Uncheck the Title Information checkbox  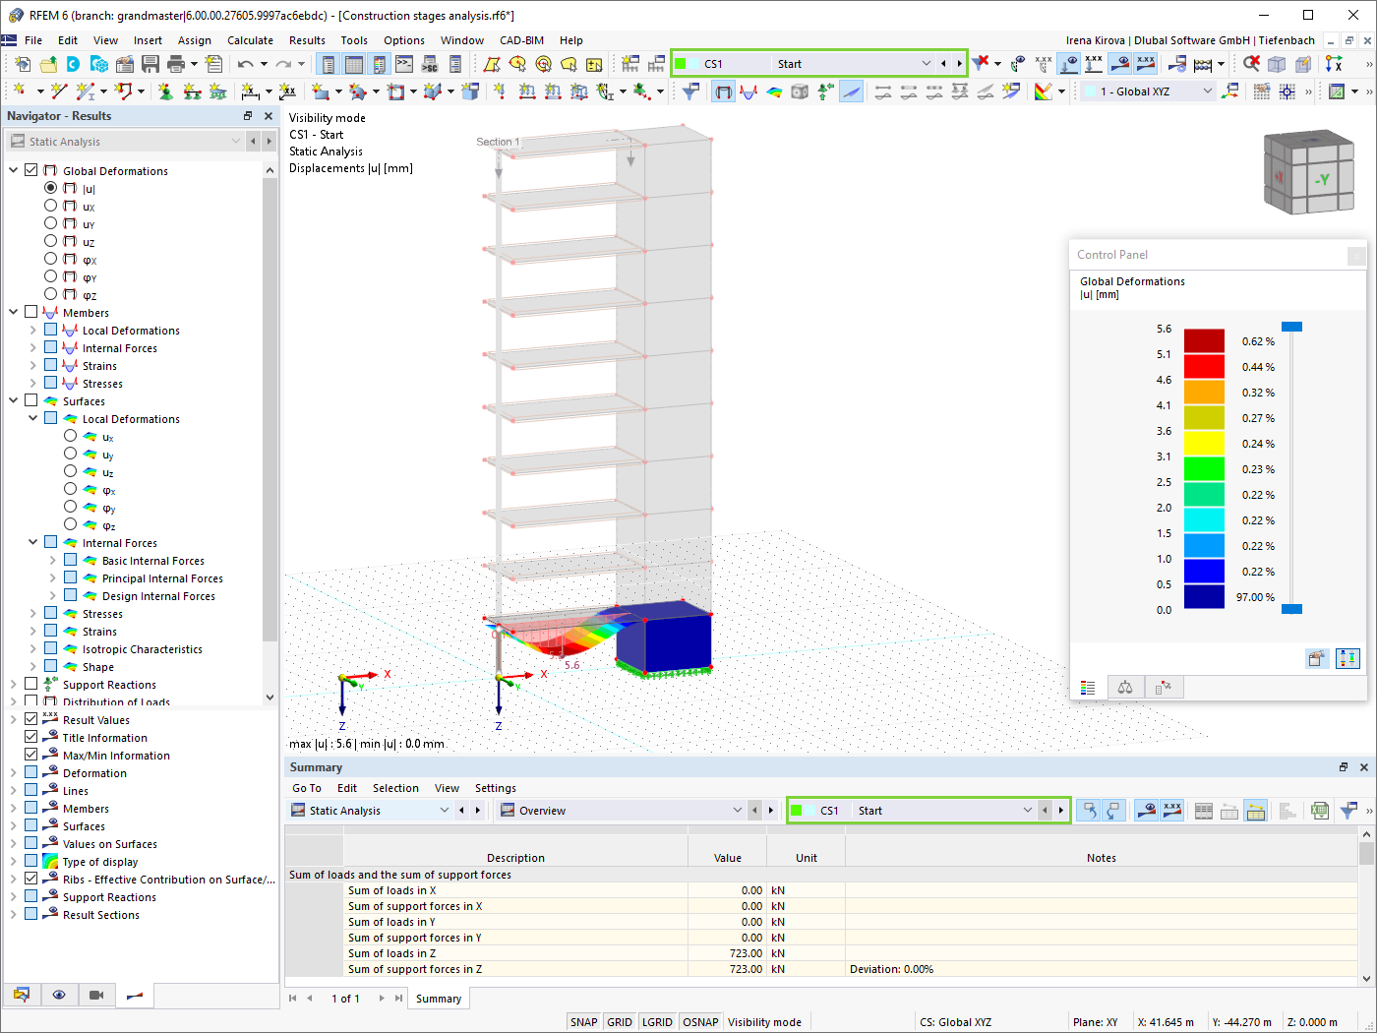[31, 737]
